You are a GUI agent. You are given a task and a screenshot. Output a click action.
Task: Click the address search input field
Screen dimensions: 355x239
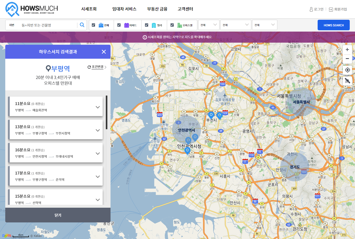(x=49, y=25)
